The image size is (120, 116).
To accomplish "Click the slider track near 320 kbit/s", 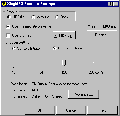I will pyautogui.click(x=92, y=62).
